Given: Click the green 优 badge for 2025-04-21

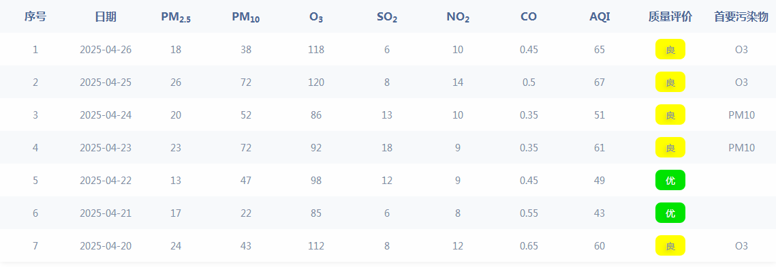Looking at the screenshot, I should click(670, 213).
